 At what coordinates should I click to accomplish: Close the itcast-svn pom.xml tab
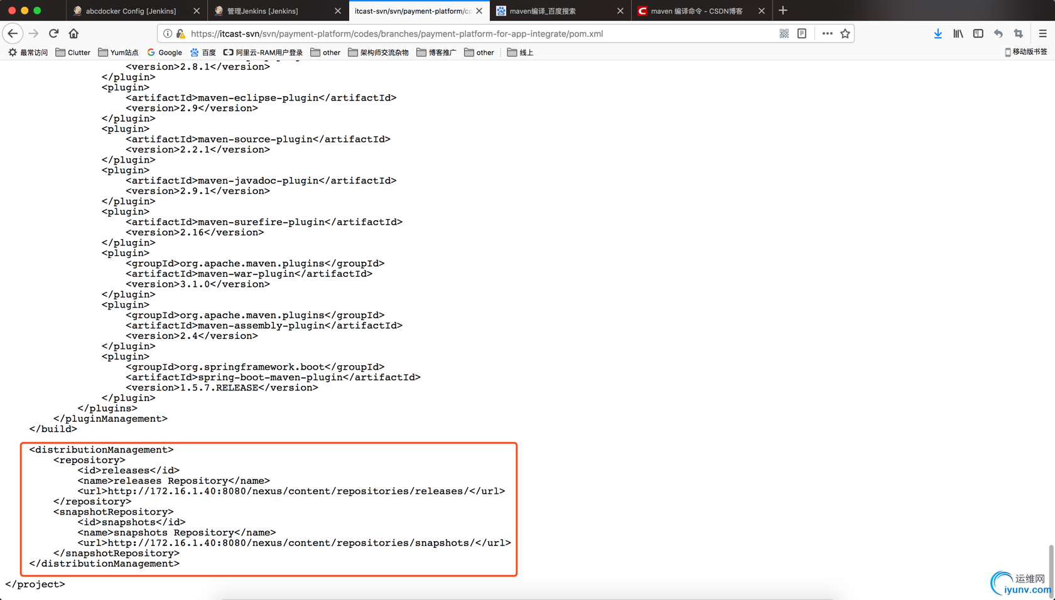(479, 11)
